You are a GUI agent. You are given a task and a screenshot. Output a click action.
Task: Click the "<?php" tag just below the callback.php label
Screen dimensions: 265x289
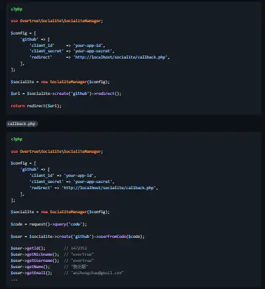[17, 139]
